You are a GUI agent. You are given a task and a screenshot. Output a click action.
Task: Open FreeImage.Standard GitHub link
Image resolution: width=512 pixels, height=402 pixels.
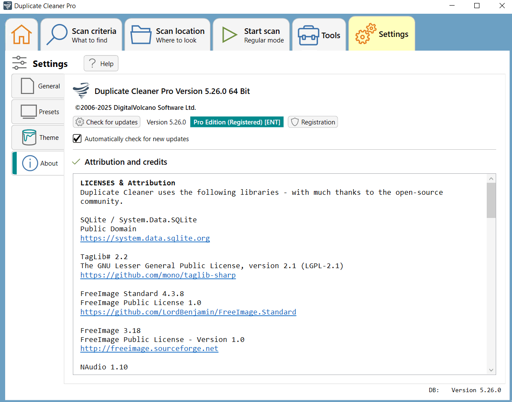[x=189, y=312]
